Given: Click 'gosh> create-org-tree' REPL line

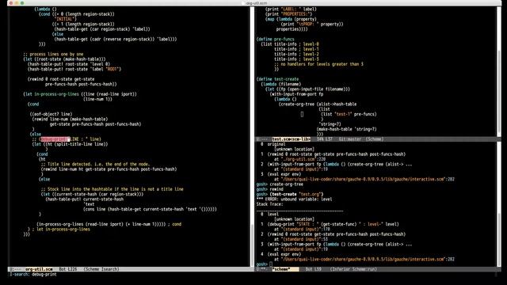Looking at the screenshot, I should (280, 184).
